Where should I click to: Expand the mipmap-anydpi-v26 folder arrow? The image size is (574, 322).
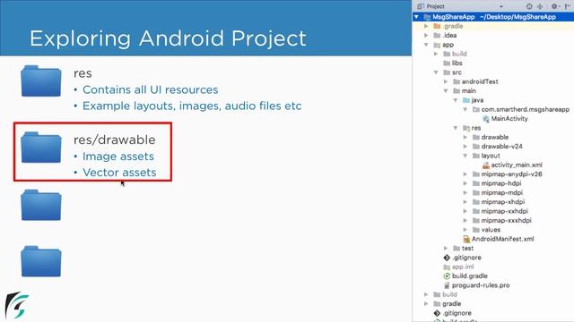tap(465, 174)
